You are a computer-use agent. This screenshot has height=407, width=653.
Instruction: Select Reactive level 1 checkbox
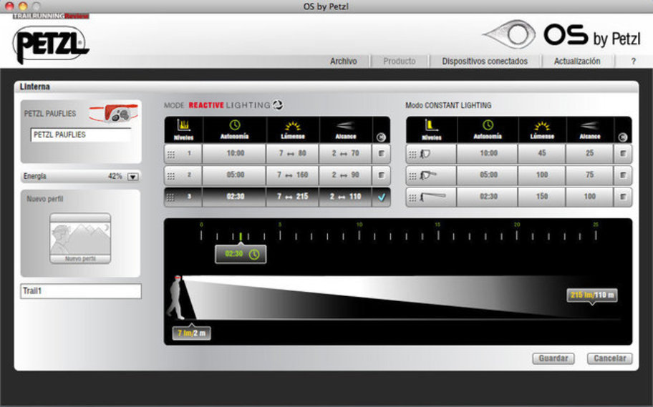tap(381, 154)
